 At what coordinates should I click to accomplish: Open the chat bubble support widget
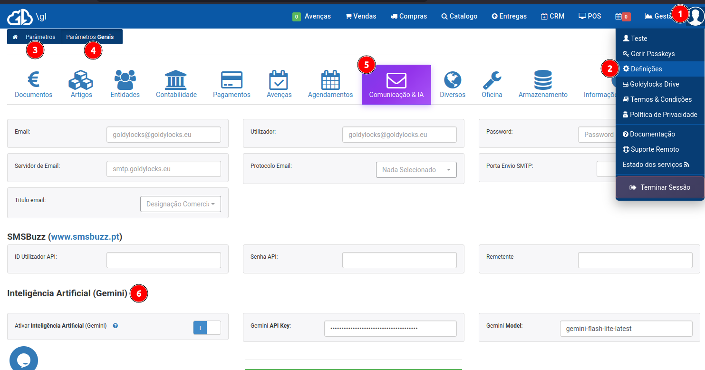pyautogui.click(x=24, y=359)
